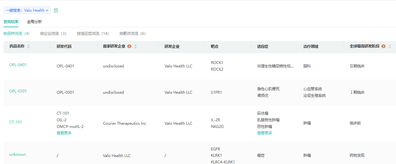Click the 研发企业 column header

click(172, 47)
